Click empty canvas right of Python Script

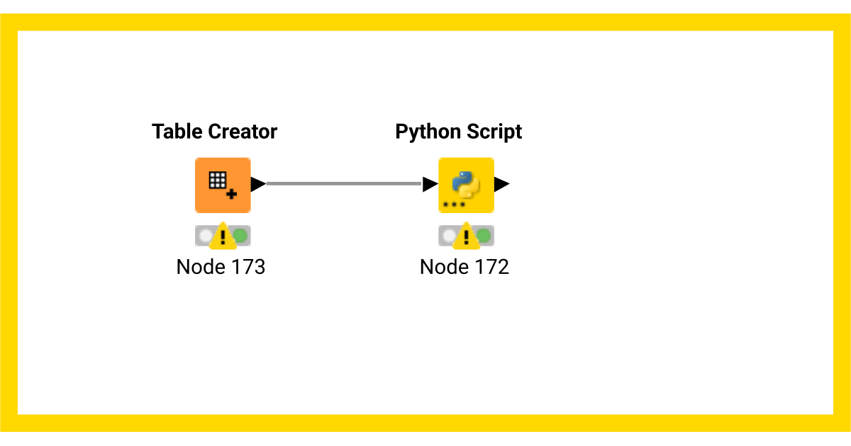point(674,212)
